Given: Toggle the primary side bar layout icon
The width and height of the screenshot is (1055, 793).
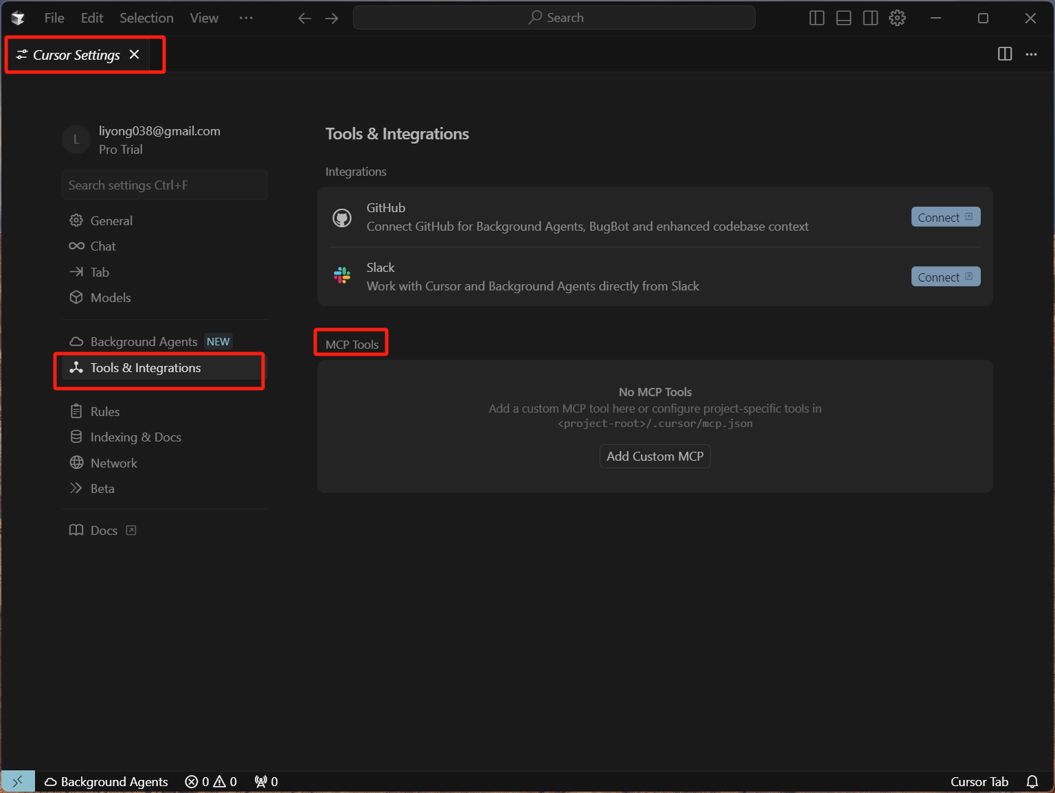Looking at the screenshot, I should coord(817,18).
